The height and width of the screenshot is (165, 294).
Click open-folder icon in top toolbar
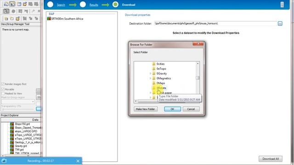pyautogui.click(x=25, y=4)
